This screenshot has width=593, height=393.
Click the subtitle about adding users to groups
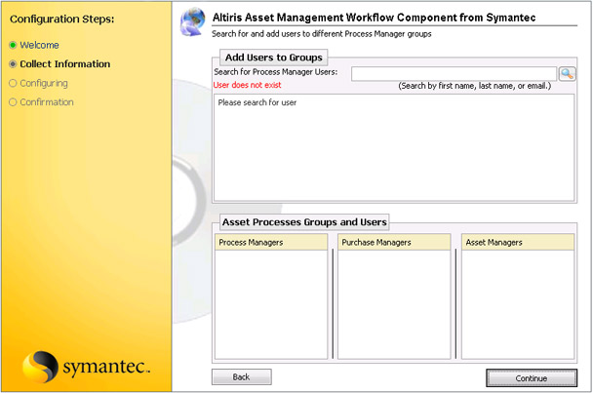click(322, 34)
